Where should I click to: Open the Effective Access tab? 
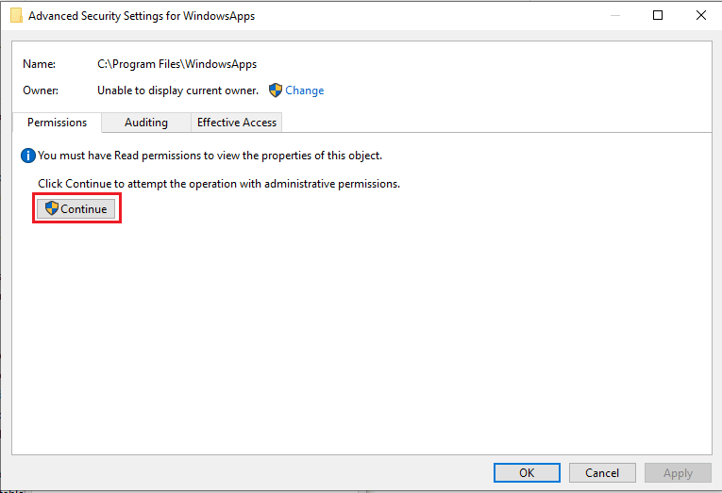pos(237,123)
